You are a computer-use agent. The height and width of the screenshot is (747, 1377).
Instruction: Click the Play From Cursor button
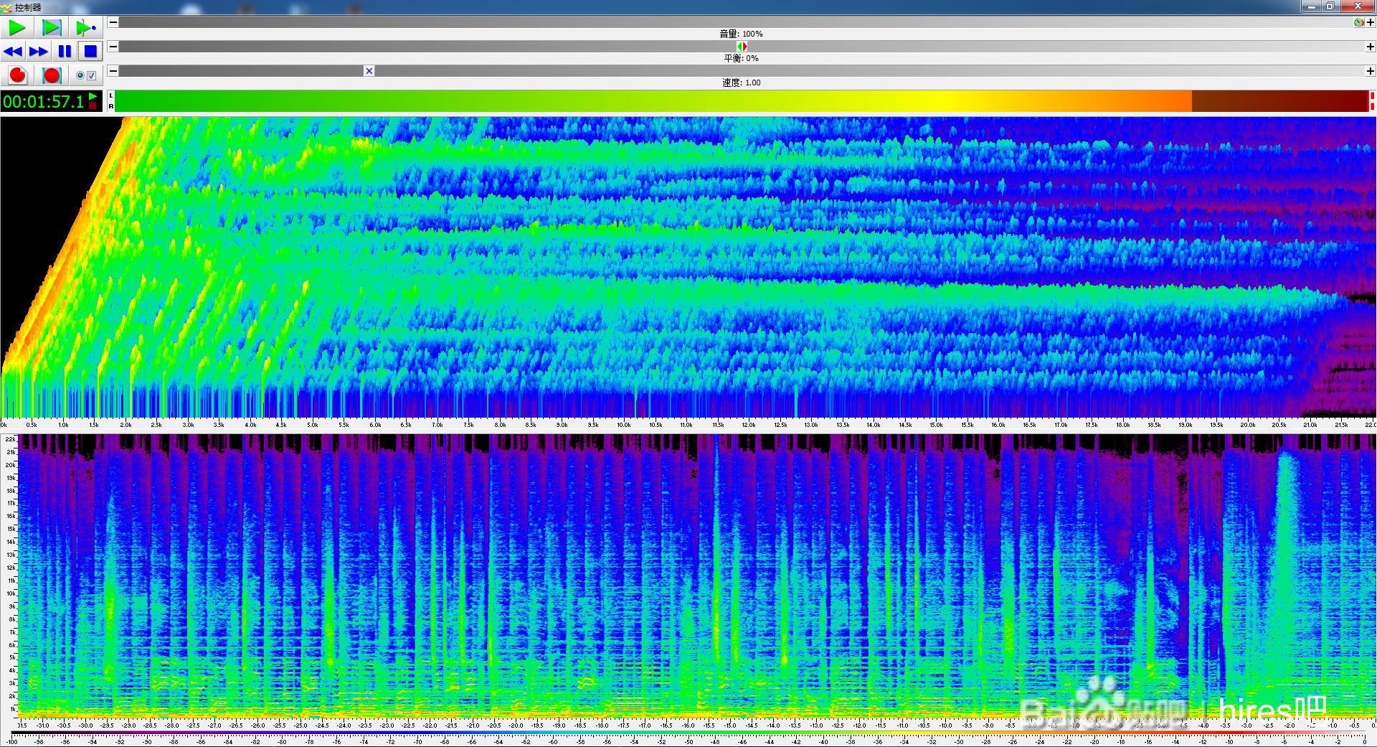point(86,28)
